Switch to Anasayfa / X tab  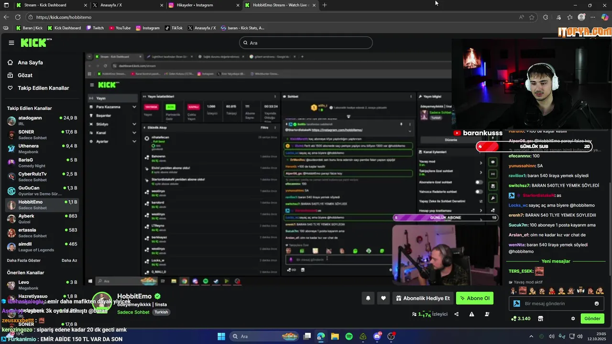127,5
